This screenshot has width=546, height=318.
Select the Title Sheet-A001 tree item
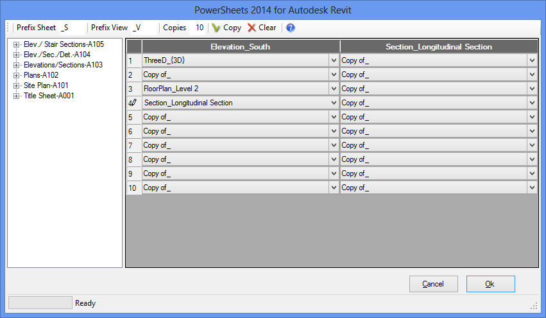coord(49,96)
